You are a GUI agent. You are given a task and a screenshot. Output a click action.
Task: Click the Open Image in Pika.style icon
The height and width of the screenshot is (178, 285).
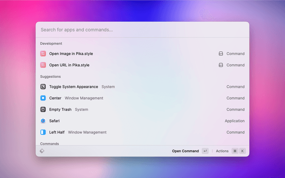pos(43,53)
